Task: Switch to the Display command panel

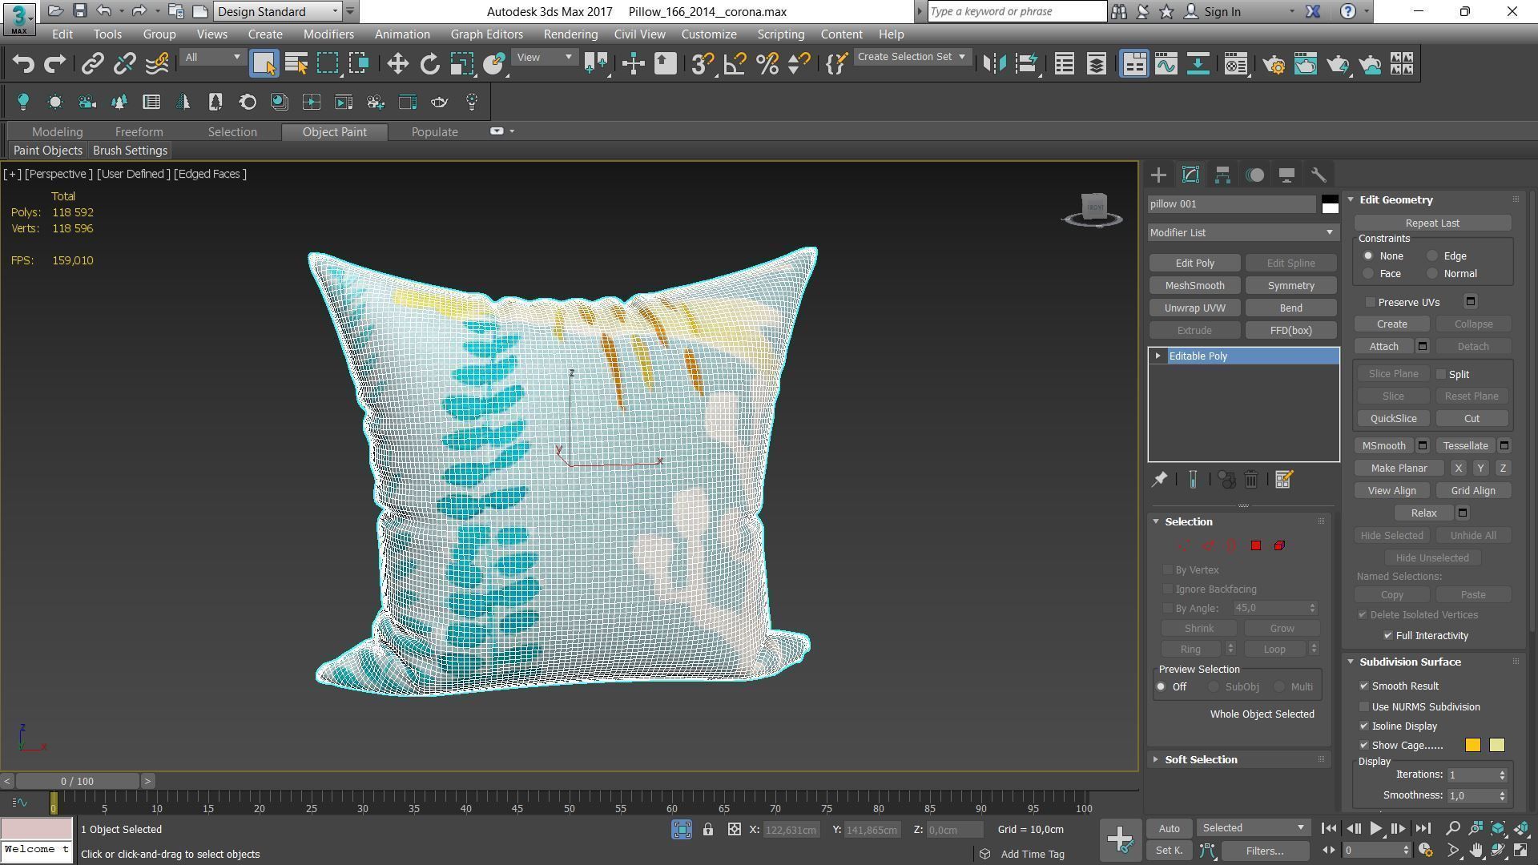Action: coord(1286,175)
